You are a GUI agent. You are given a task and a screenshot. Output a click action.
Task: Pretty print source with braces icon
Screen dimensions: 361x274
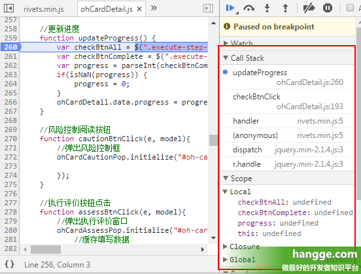[x=9, y=264]
